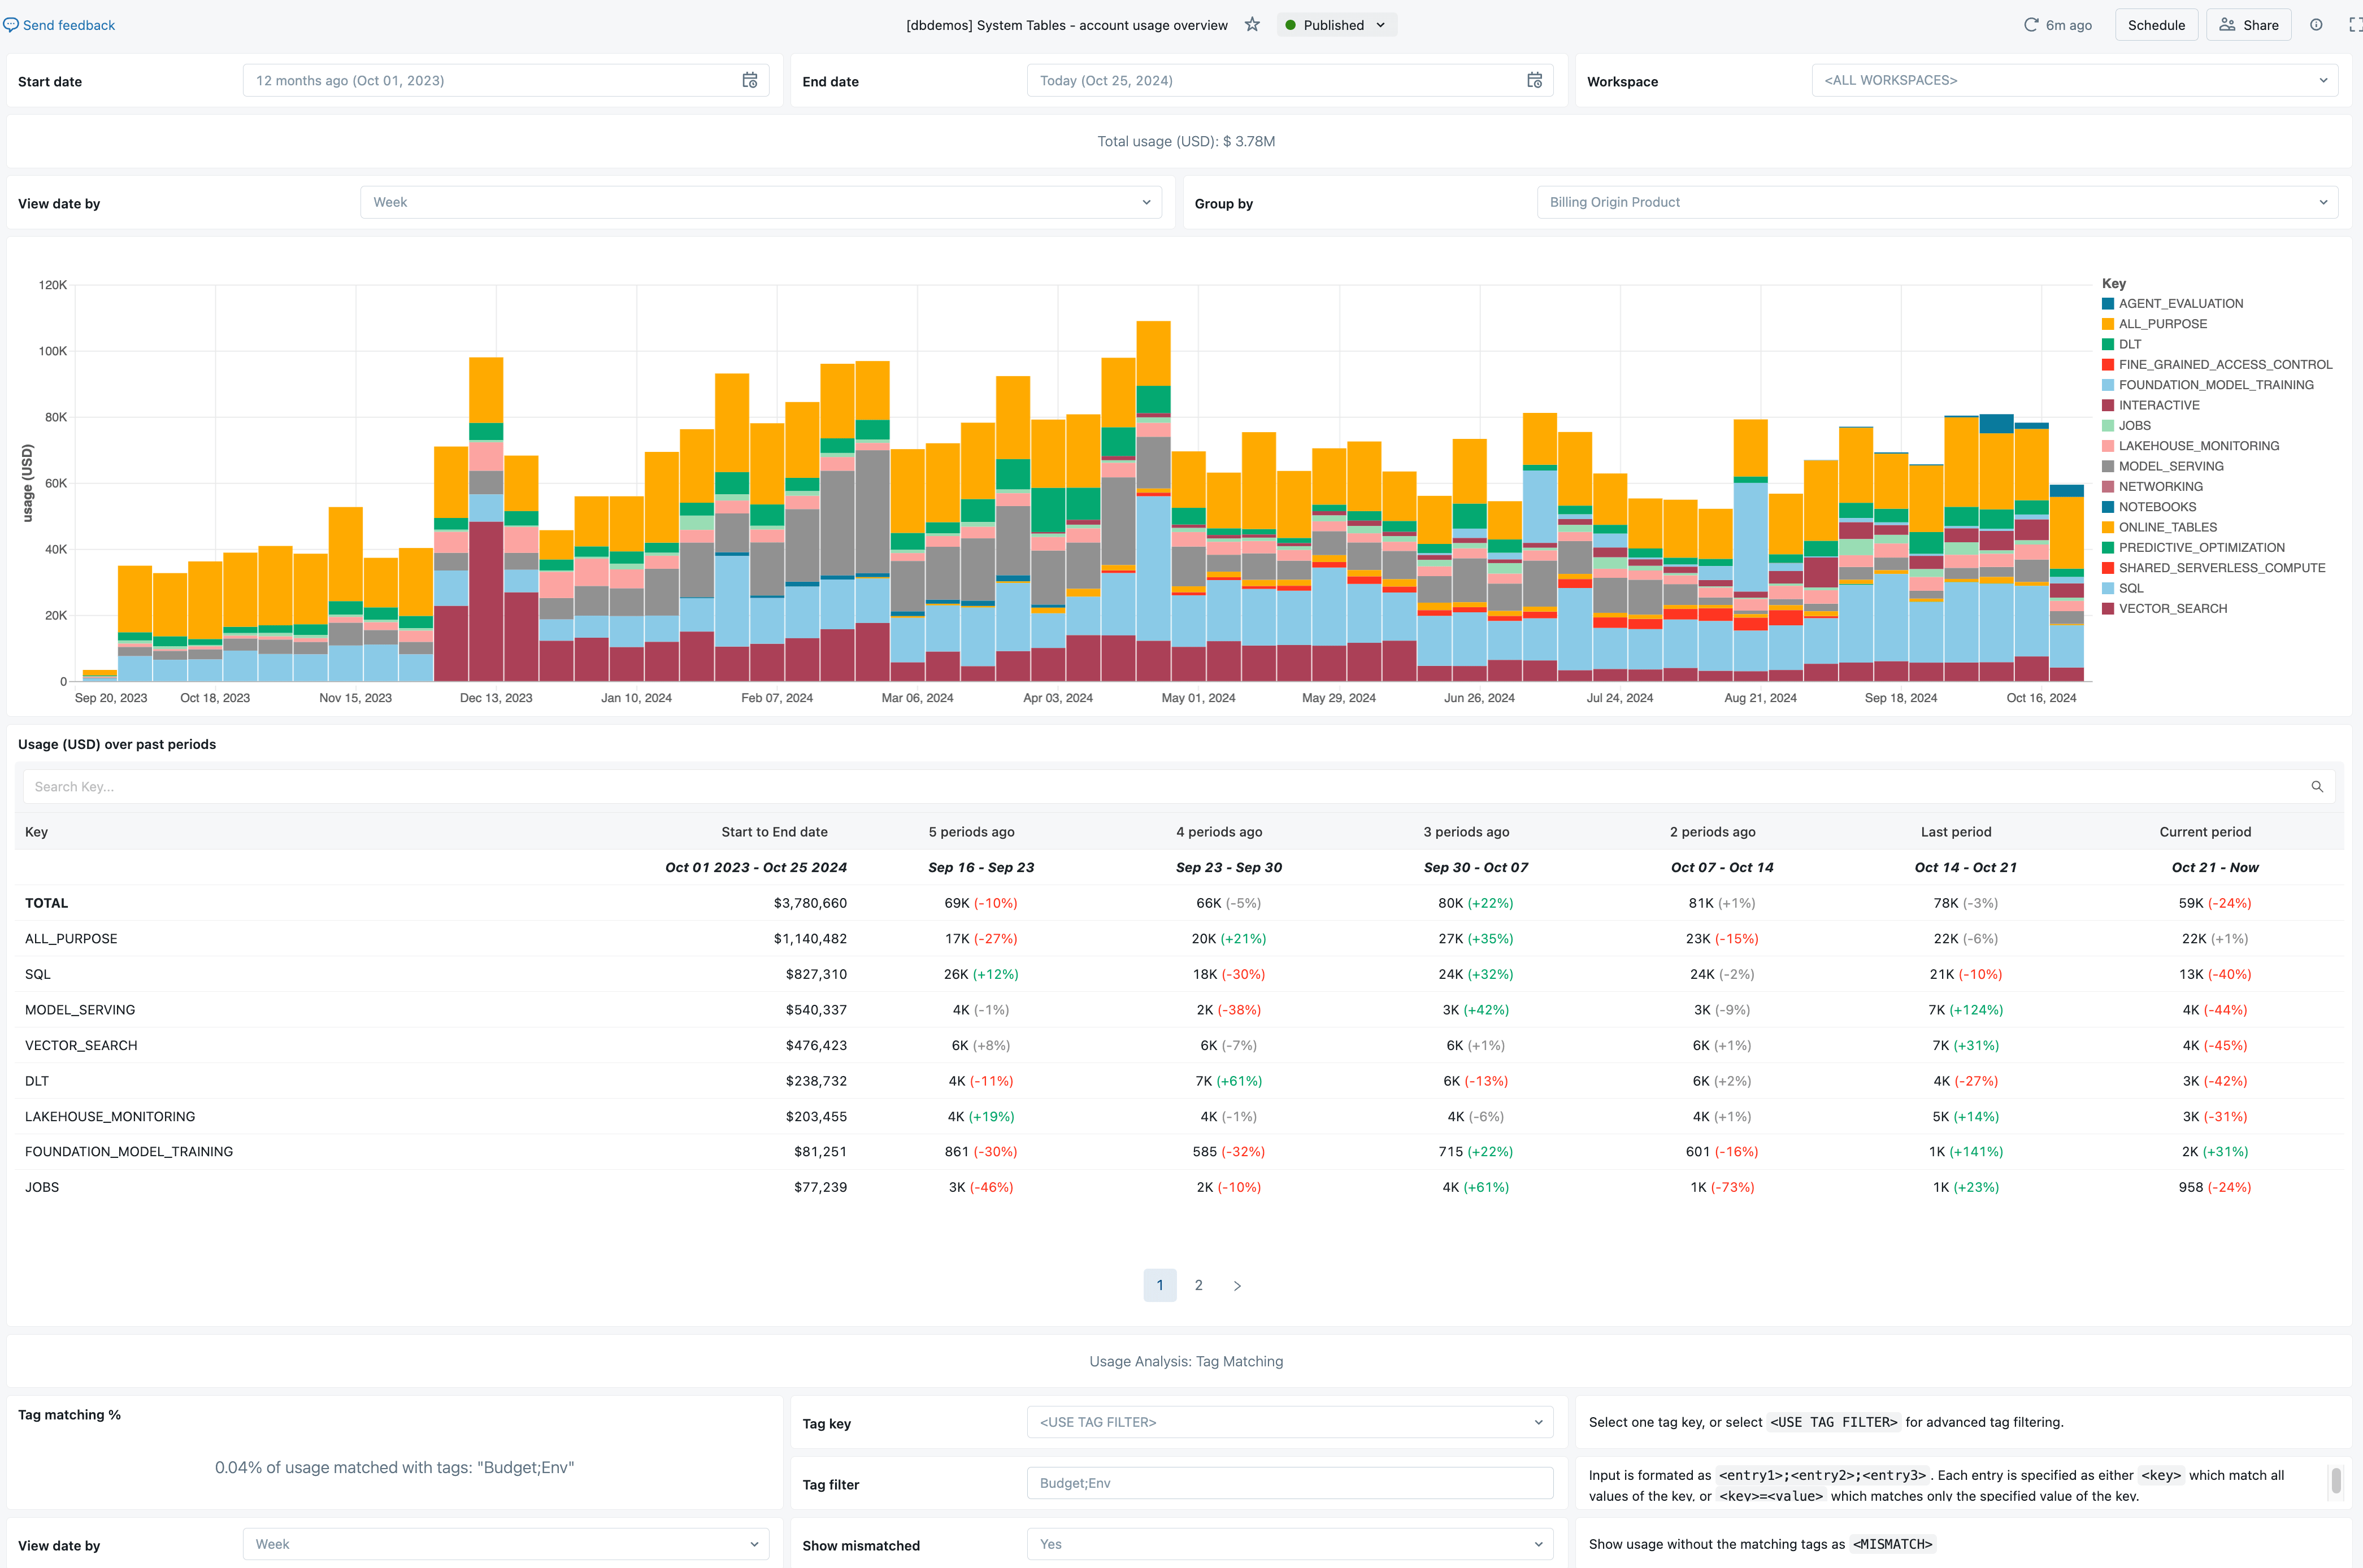
Task: Click the favorite star icon
Action: pyautogui.click(x=1253, y=25)
